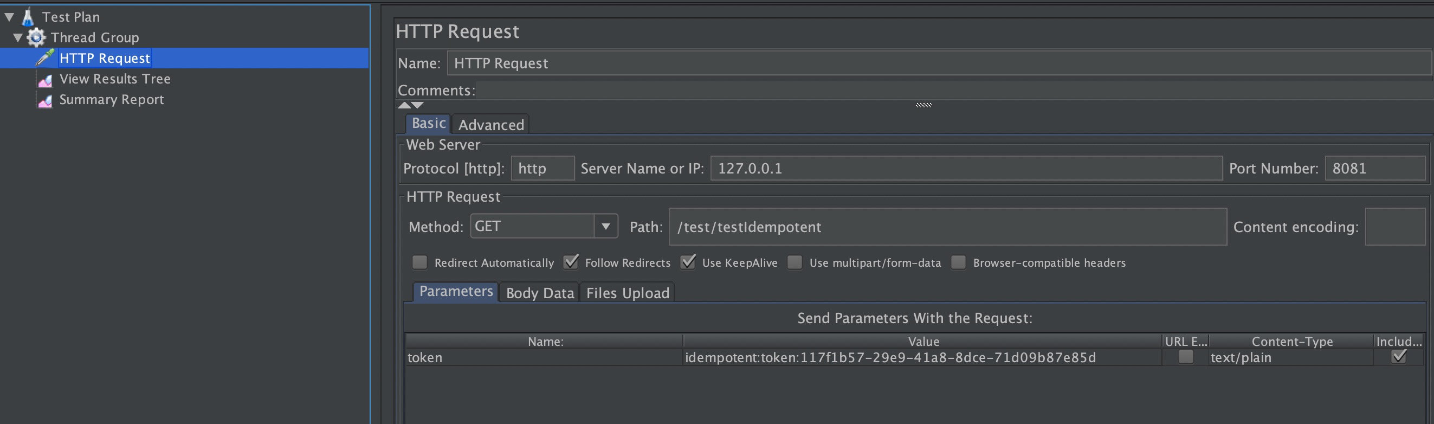This screenshot has height=424, width=1434.
Task: Enable Use multipart/form-data checkbox
Action: [795, 262]
